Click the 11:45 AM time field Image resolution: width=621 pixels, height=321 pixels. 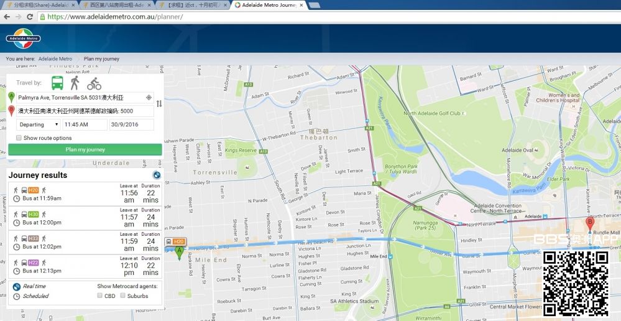[85, 124]
